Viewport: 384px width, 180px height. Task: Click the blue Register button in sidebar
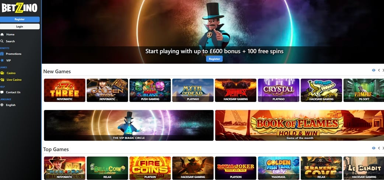coord(20,19)
